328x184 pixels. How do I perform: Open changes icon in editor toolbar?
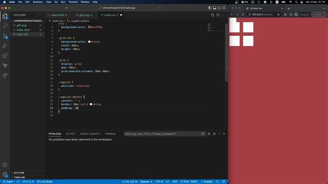click(213, 15)
